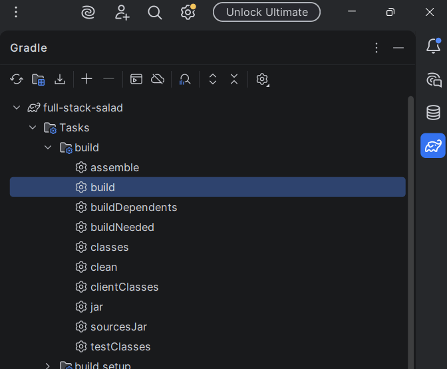Click the Gradle panel title

29,48
